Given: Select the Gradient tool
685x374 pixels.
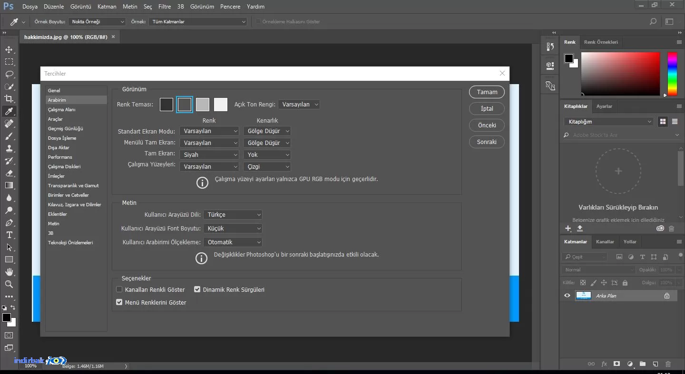Looking at the screenshot, I should click(x=9, y=185).
